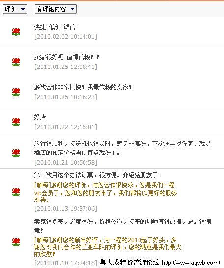Screen dimensions: 224x268
Task: Select the review text 快捷 低价 诚信
Action: tap(55, 27)
